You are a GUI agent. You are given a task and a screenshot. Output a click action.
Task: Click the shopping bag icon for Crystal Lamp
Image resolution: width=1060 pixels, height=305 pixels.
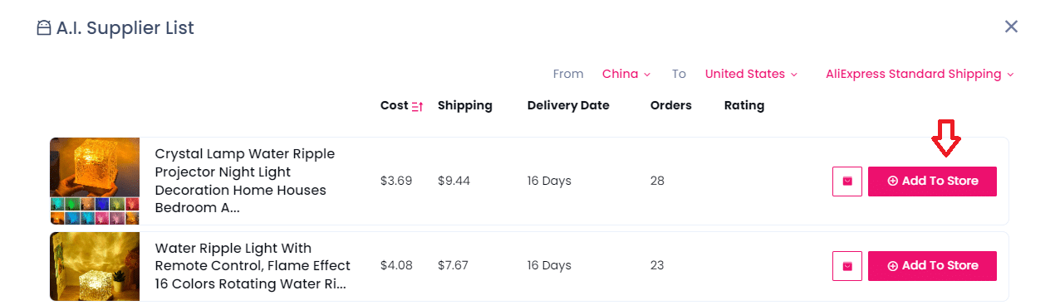pos(847,181)
